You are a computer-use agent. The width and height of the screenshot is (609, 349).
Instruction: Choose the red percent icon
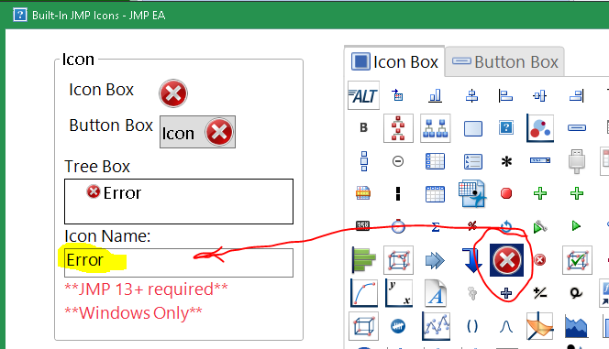[x=472, y=225]
